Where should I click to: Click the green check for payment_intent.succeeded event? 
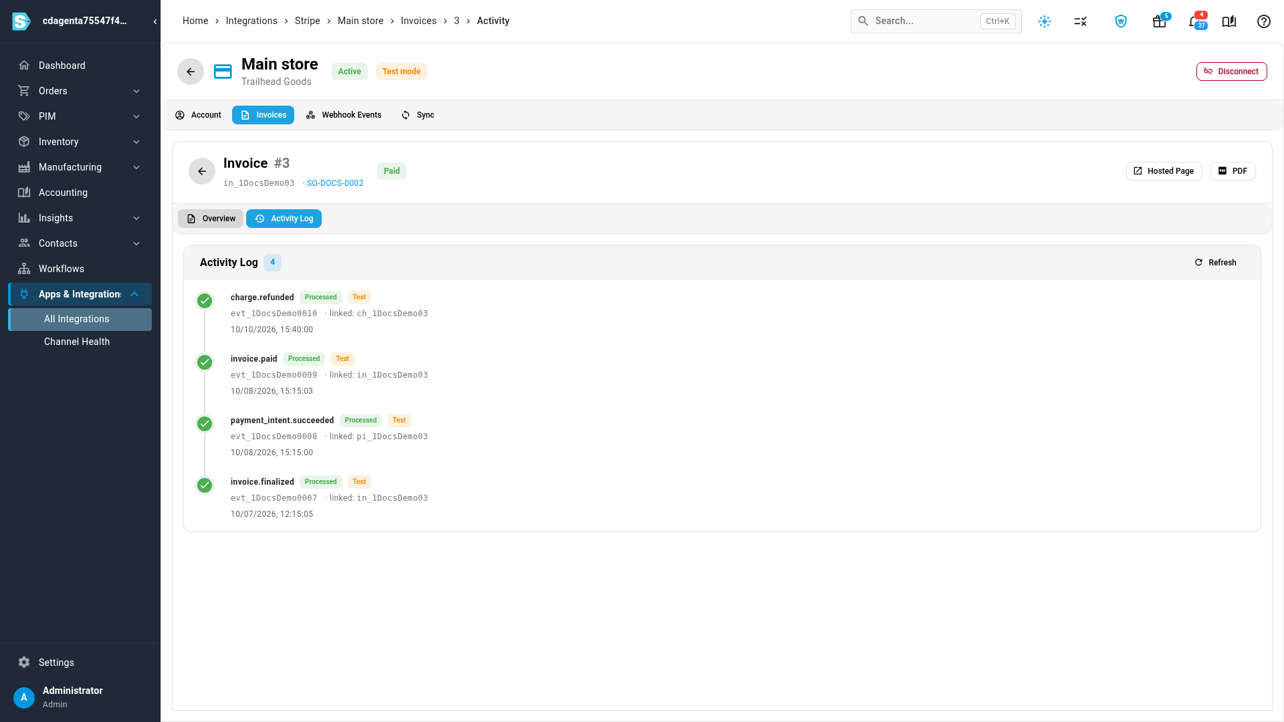click(x=205, y=424)
